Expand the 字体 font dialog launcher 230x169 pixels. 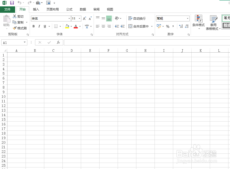click(x=92, y=35)
